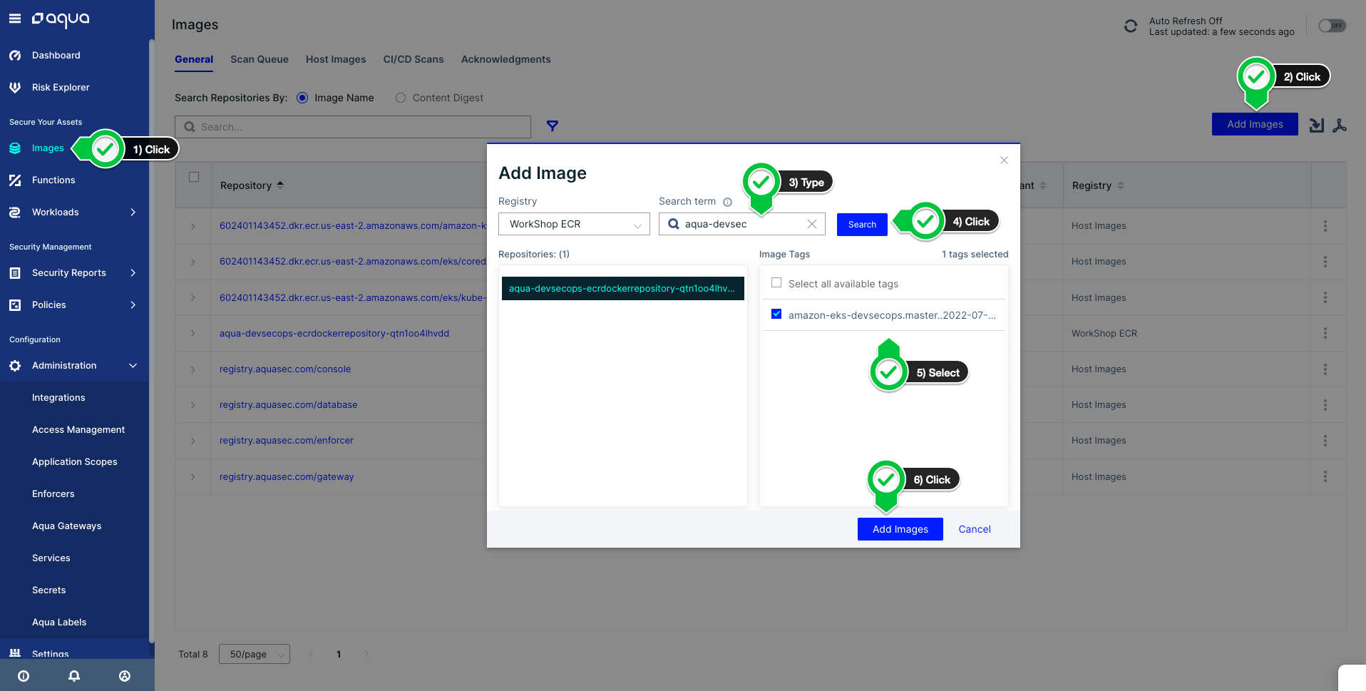Viewport: 1366px width, 691px height.
Task: Go to the next page arrow
Action: tap(366, 654)
